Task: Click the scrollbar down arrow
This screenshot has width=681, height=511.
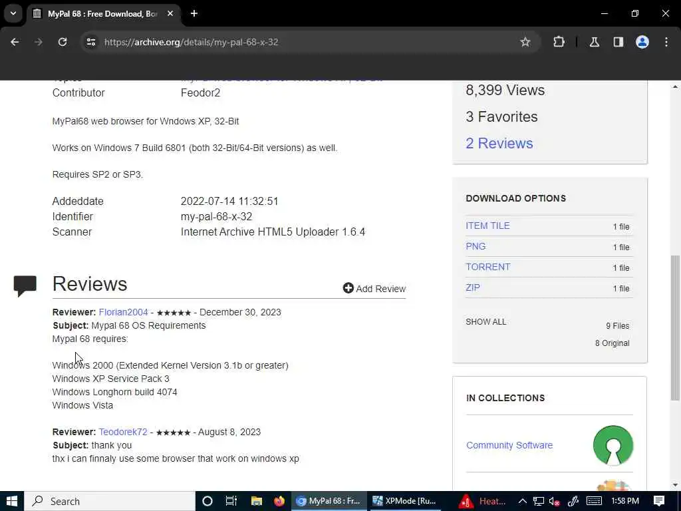Action: pyautogui.click(x=675, y=485)
